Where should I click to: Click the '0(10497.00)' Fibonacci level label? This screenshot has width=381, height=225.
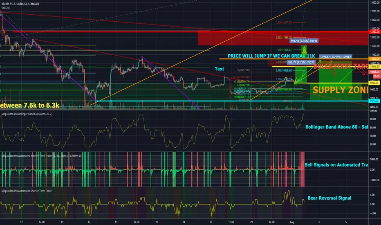[x=244, y=70]
